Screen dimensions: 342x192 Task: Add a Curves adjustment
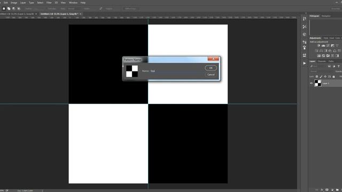click(x=328, y=45)
